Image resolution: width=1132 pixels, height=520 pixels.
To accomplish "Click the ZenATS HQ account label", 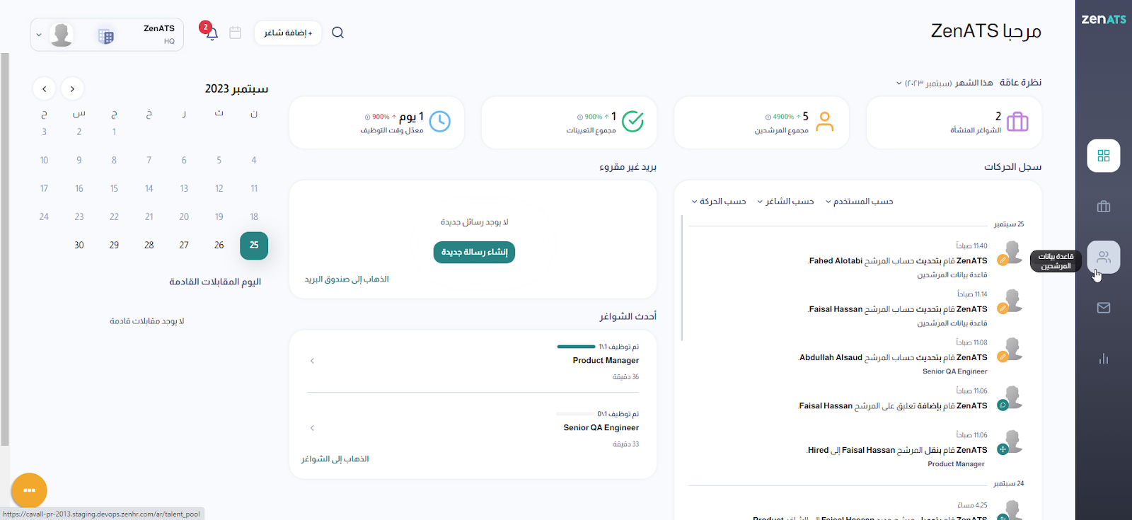I will click(x=159, y=35).
